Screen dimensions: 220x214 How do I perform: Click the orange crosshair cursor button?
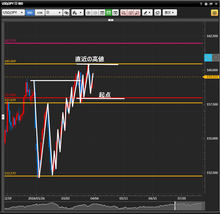coord(214,13)
